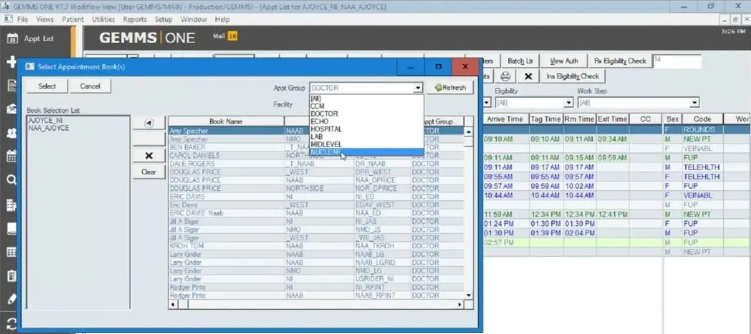Choose MIDLEVEL from the Appt Group list
This screenshot has width=751, height=334.
tap(366, 144)
